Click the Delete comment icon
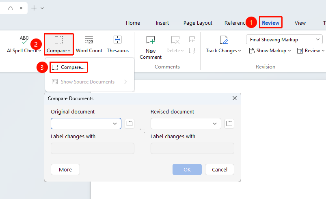 175,40
